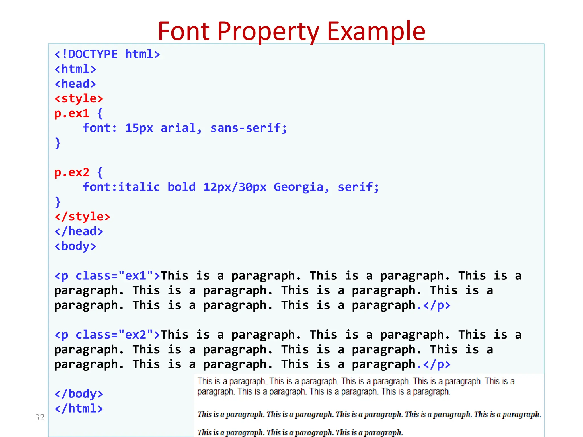The height and width of the screenshot is (437, 583).
Task: Click the '<p class="ex2">' opening tag
Action: point(107,335)
